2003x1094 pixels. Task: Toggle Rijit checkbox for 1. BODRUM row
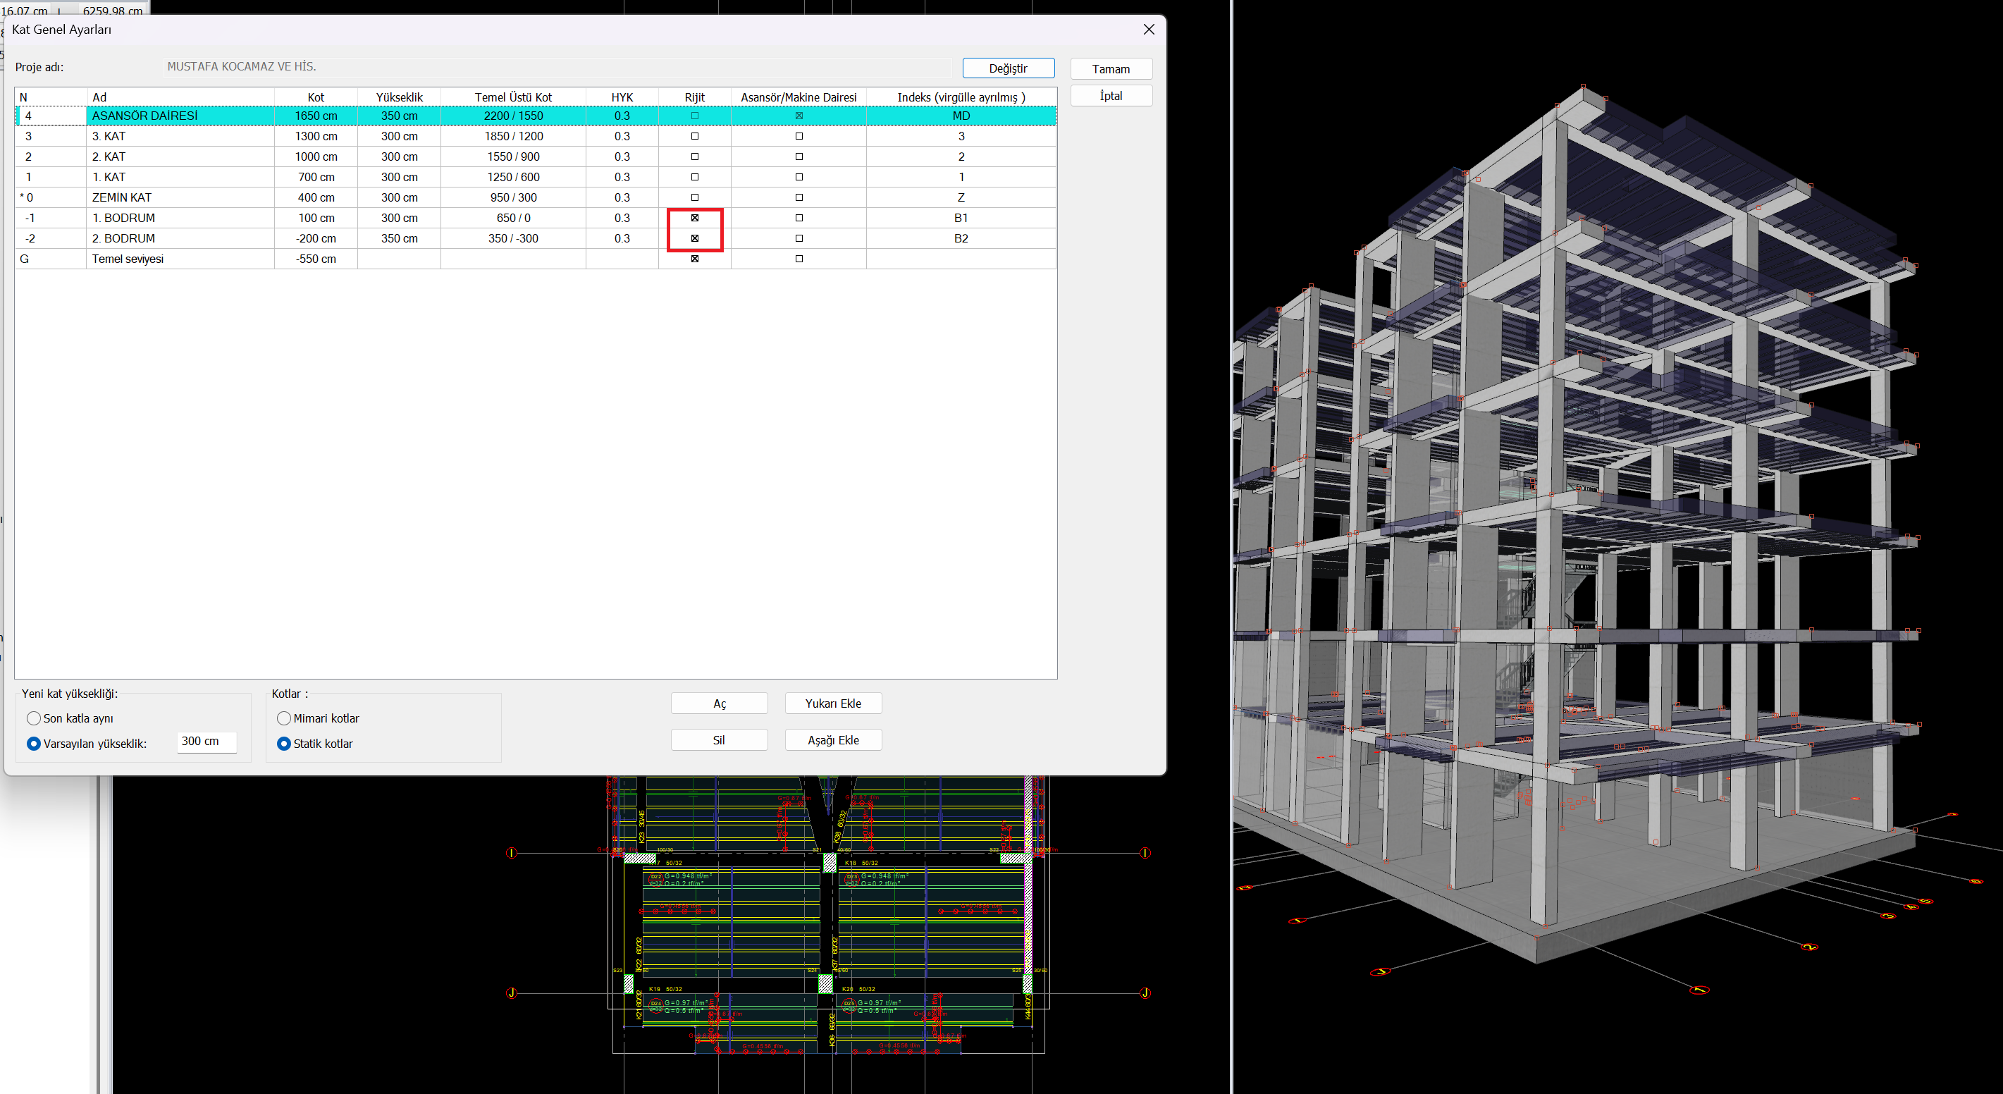click(x=694, y=218)
